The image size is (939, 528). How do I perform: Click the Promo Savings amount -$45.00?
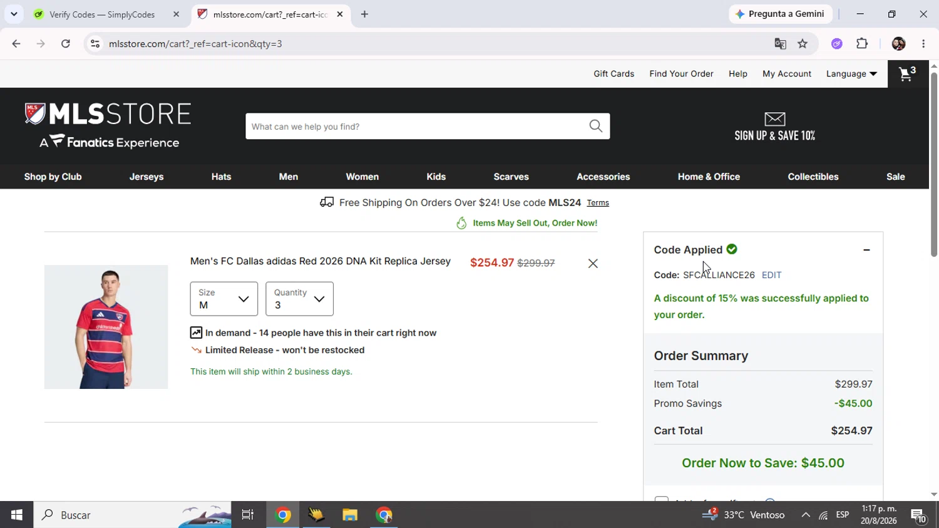click(853, 404)
